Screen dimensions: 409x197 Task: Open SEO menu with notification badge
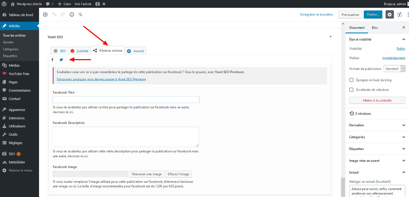pyautogui.click(x=19, y=154)
